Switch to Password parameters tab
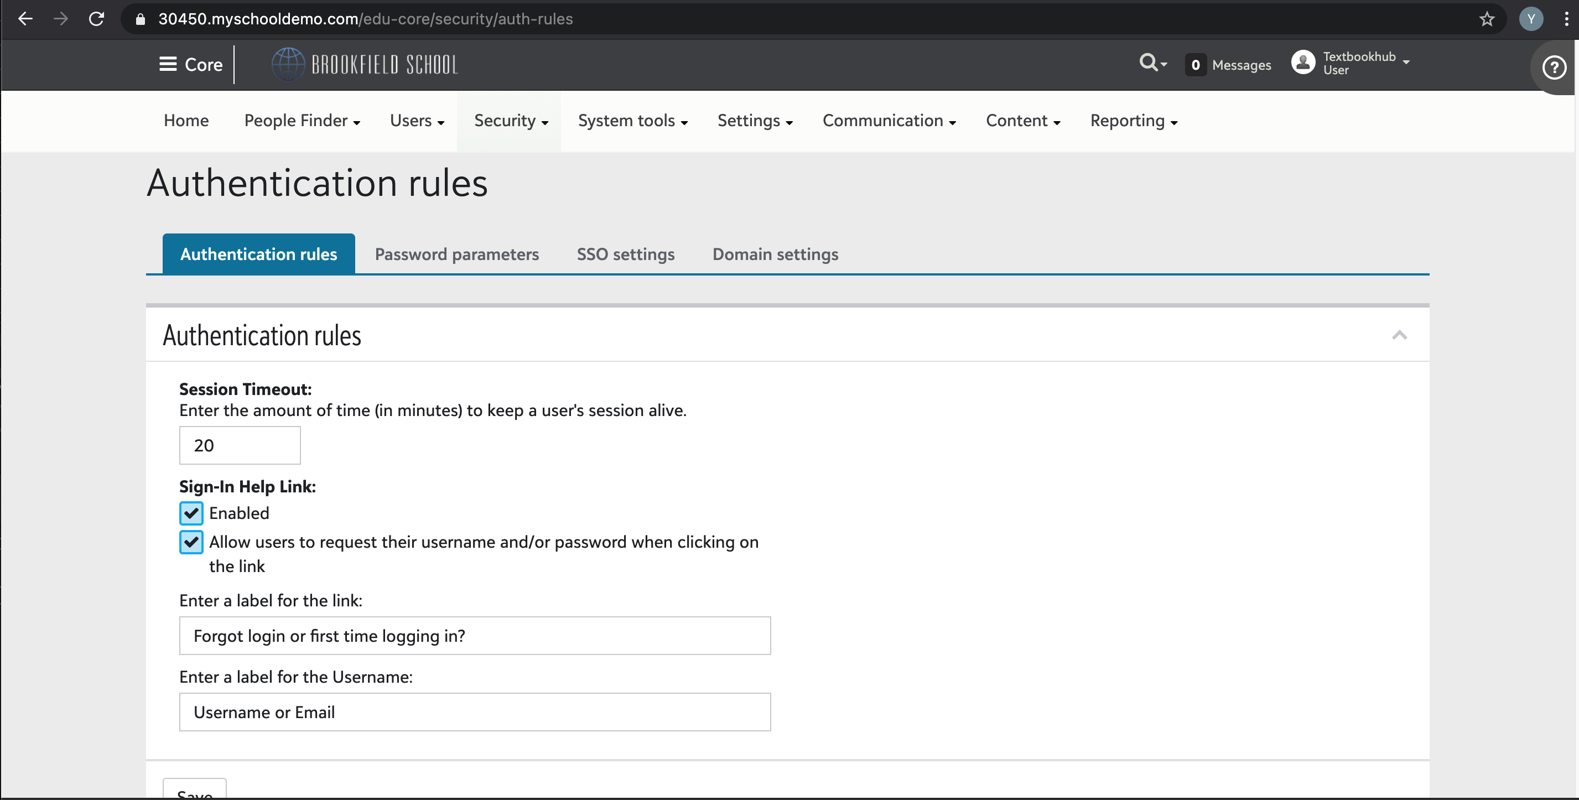The width and height of the screenshot is (1579, 800). click(x=456, y=254)
